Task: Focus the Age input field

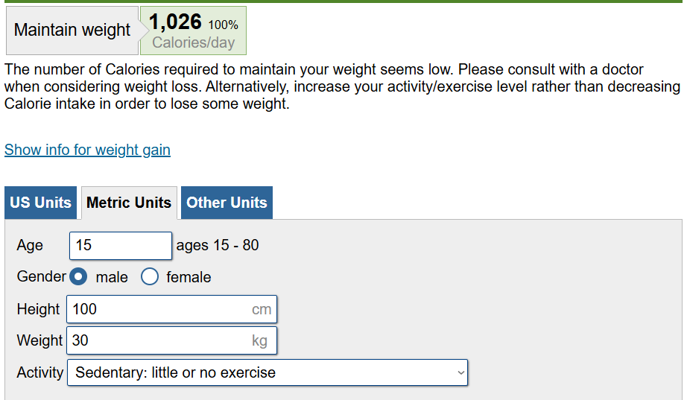Action: (x=121, y=246)
